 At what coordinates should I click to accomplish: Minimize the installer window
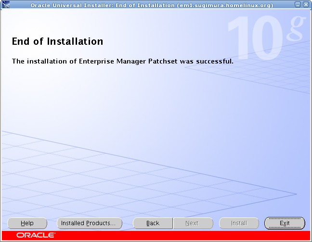(x=298, y=5)
